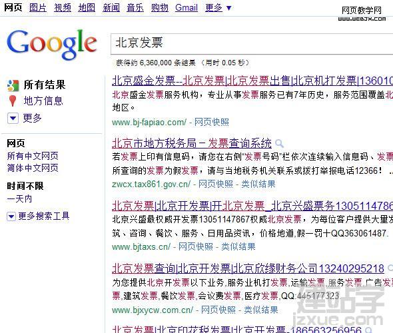Image resolution: width=393 pixels, height=333 pixels.
Task: Click the search box containing 北京发票
Action: [x=252, y=43]
